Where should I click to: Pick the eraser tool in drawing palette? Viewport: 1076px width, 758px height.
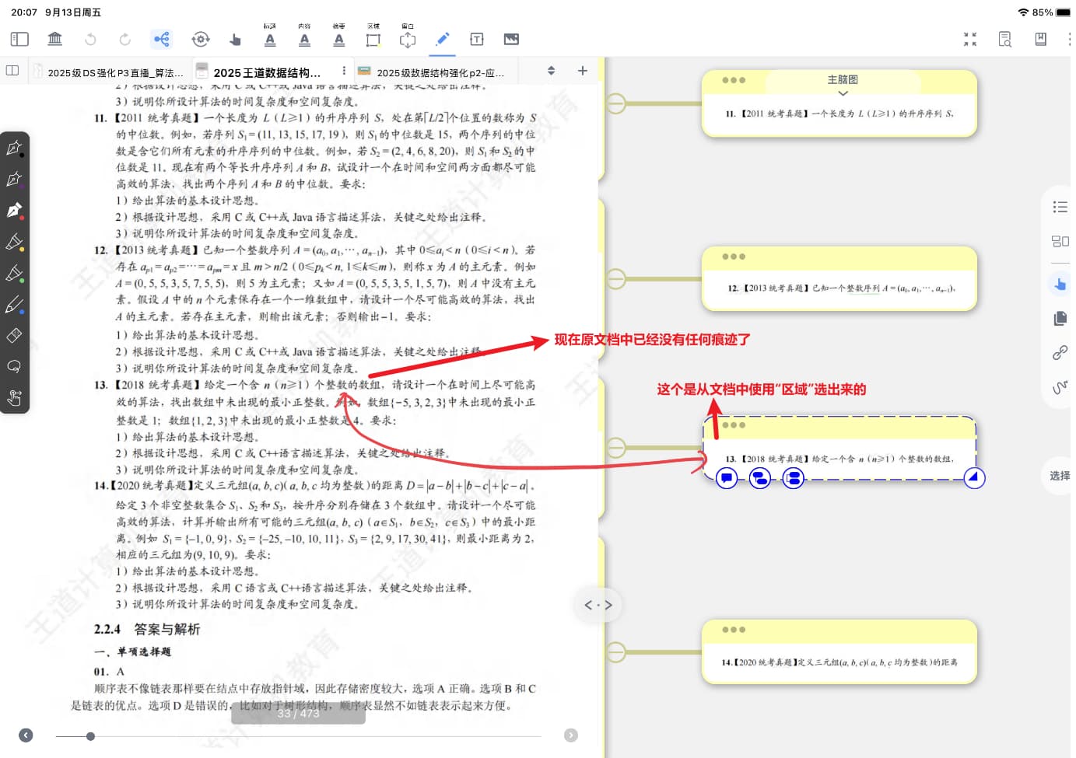pos(15,336)
